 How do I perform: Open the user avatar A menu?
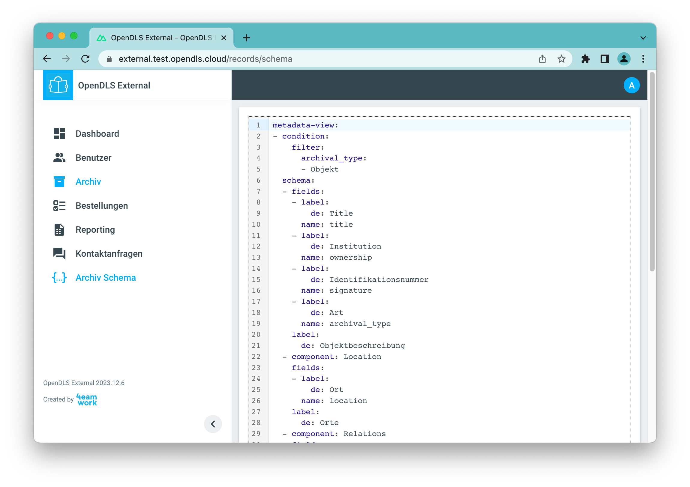(631, 85)
